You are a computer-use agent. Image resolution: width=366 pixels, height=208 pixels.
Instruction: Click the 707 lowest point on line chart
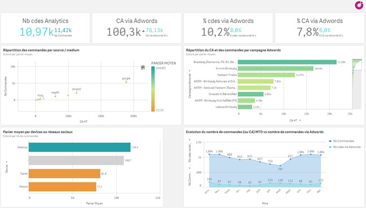[280, 166]
